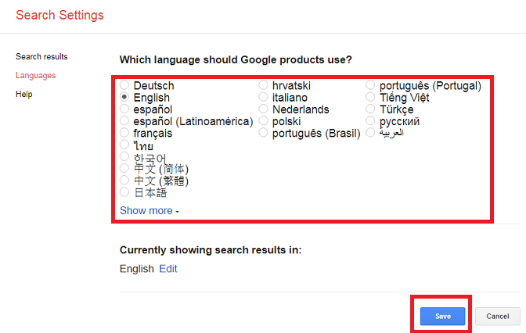Select português (Portugal) radio button
This screenshot has width=526, height=333.
click(x=371, y=85)
